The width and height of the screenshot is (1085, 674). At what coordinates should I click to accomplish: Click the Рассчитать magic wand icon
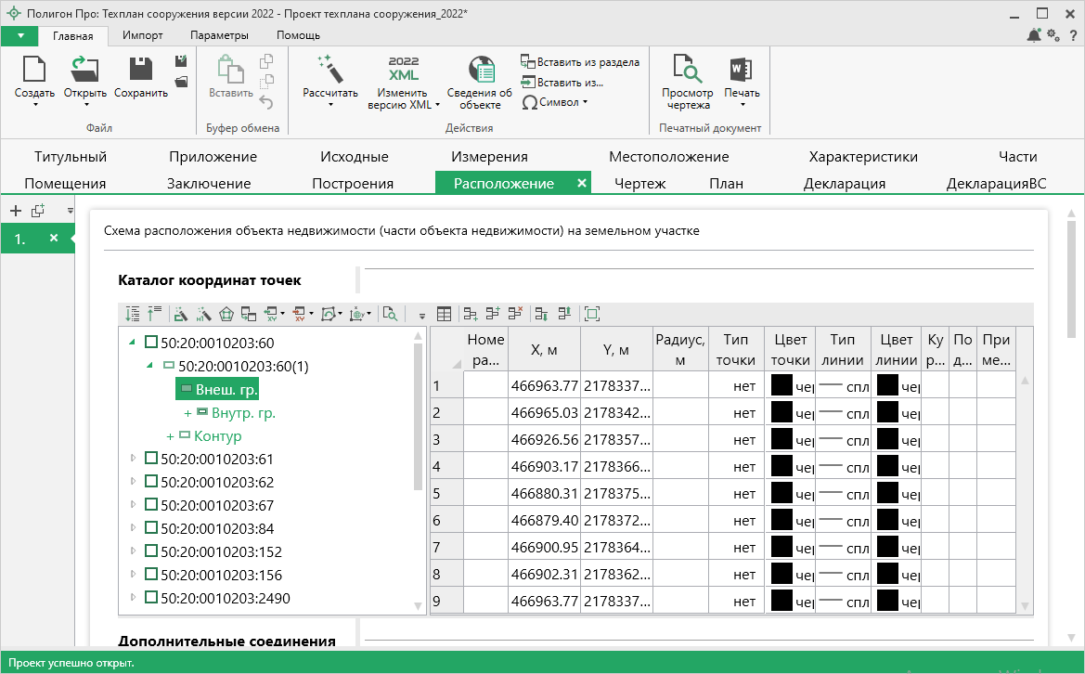click(329, 71)
